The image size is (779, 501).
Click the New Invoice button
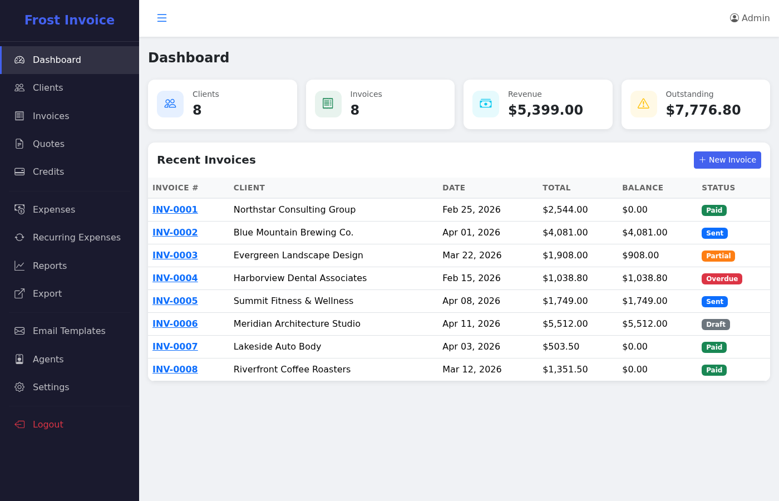pos(727,160)
